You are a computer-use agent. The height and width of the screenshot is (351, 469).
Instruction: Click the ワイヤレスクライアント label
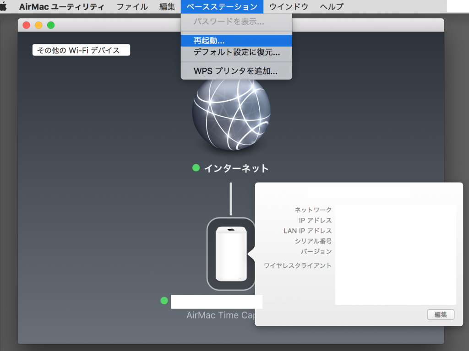[298, 265]
